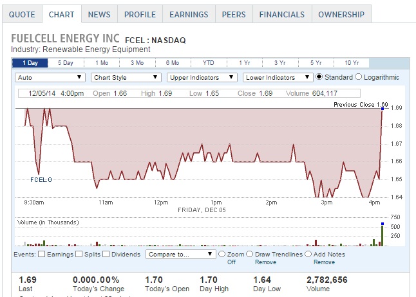Go to the EARNINGS tab
The width and height of the screenshot is (416, 297).
coord(189,14)
